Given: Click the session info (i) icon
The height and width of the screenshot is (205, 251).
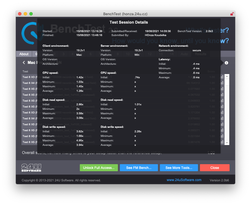Looking at the screenshot, I should pos(226,63).
